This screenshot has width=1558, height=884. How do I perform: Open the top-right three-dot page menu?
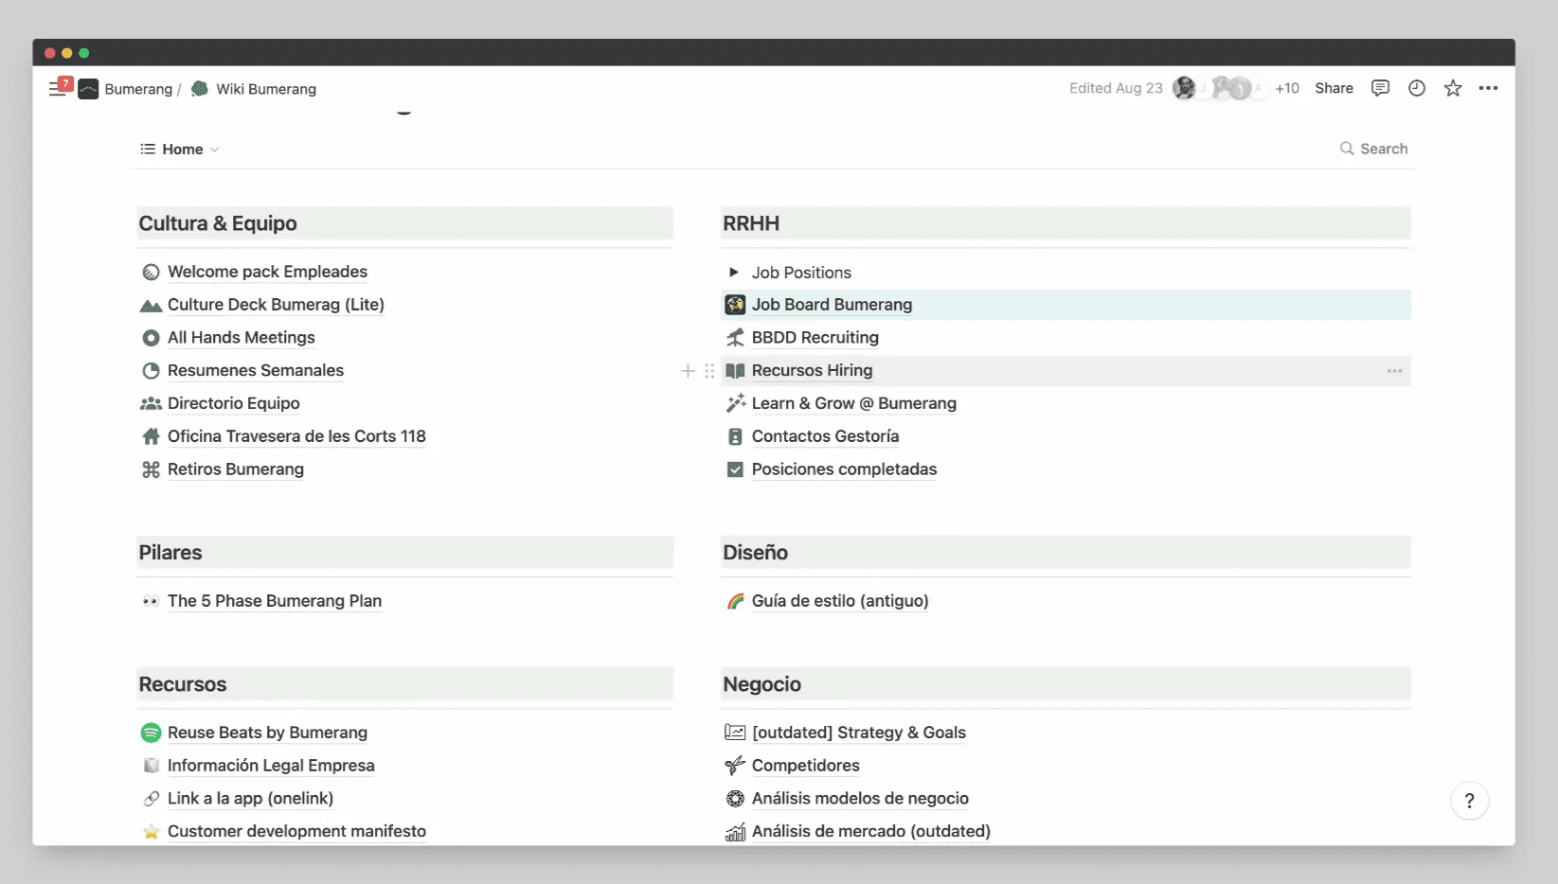click(x=1489, y=88)
